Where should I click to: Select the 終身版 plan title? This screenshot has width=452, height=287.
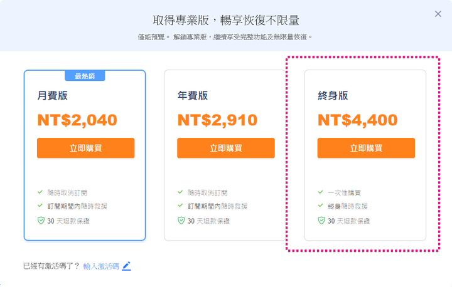pyautogui.click(x=333, y=96)
